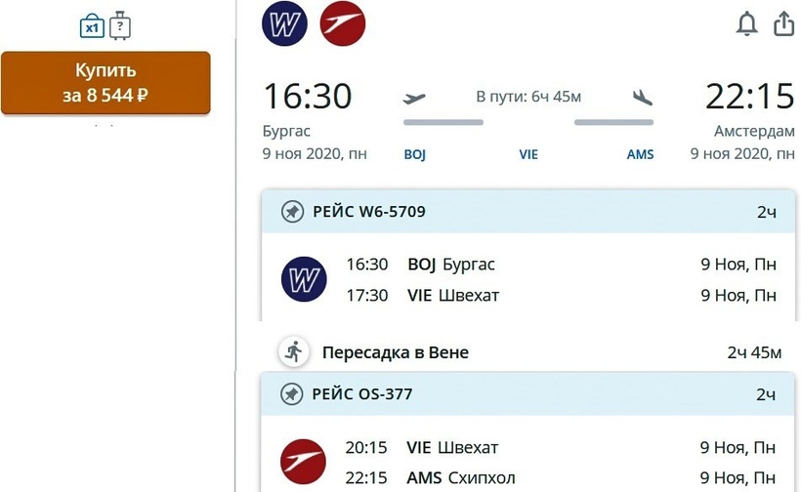Click the transfer walking person icon
The image size is (801, 492).
click(292, 352)
